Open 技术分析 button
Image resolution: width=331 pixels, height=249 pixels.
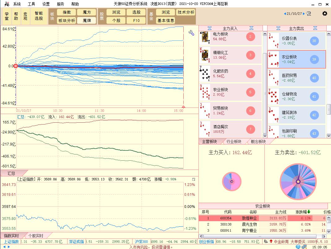tap(186, 12)
